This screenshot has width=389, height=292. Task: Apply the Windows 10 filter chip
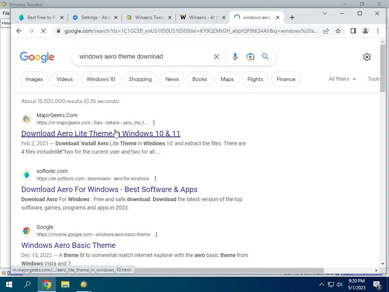point(101,79)
